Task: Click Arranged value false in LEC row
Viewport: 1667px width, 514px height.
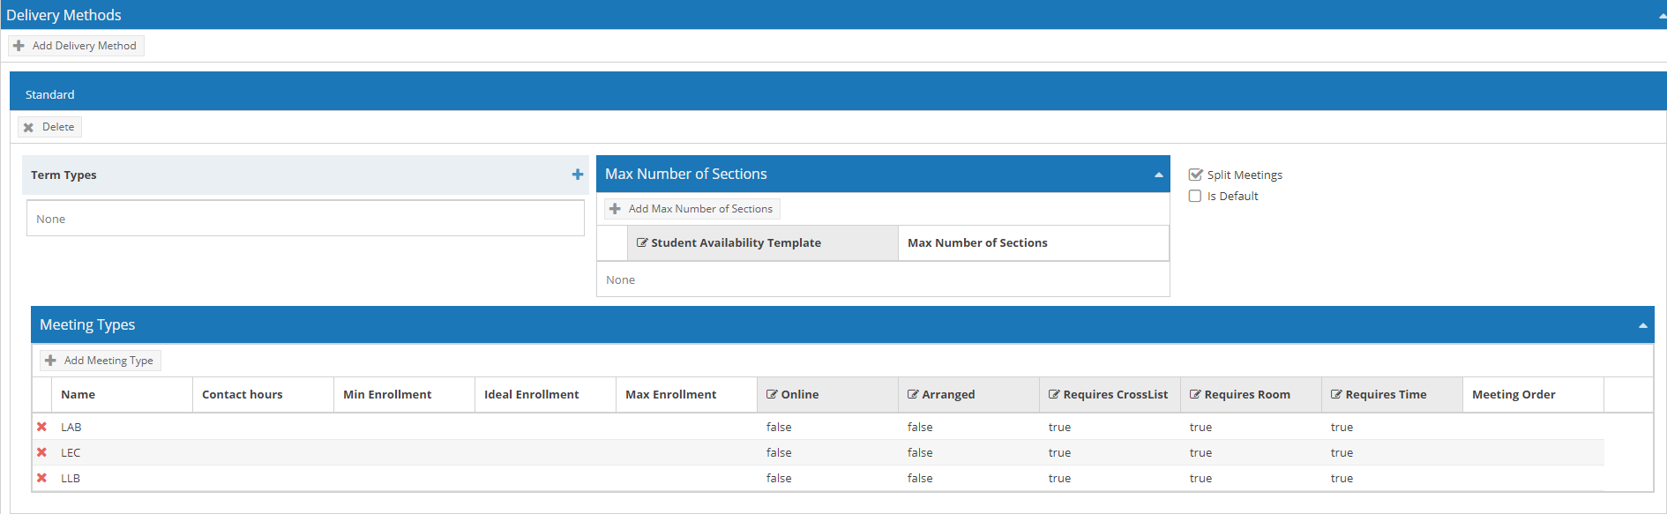Action: click(920, 452)
